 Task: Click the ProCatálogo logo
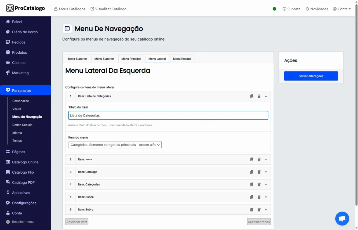tap(25, 8)
